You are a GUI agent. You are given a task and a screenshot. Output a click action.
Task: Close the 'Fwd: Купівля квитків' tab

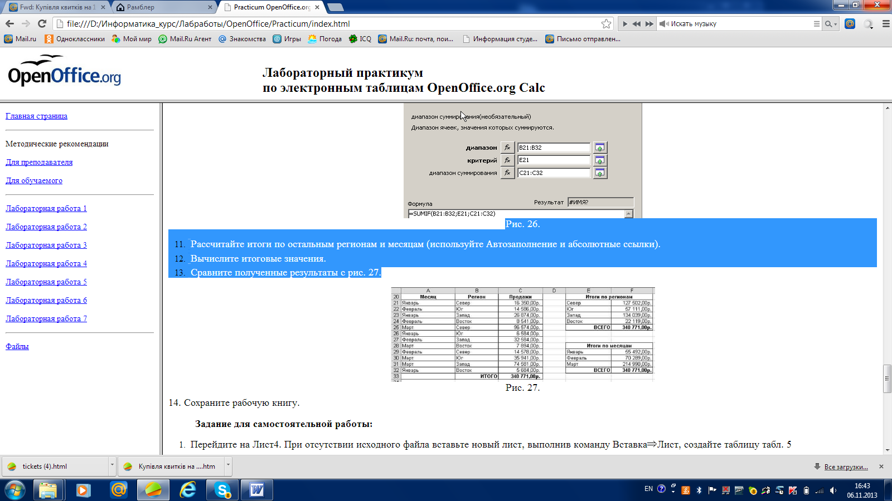pos(103,7)
